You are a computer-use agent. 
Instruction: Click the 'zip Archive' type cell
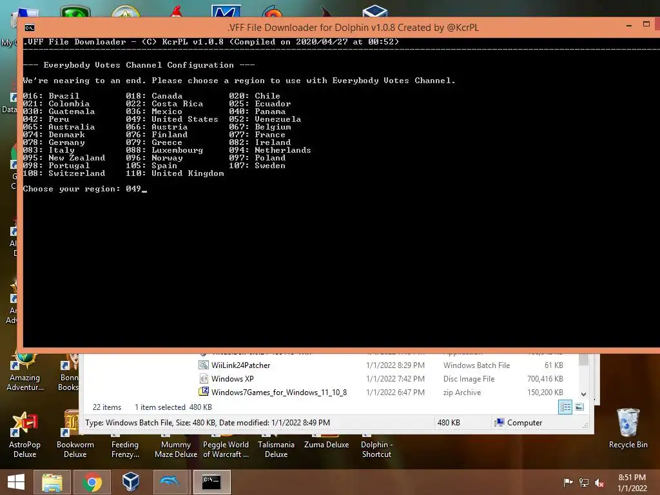[x=461, y=393]
